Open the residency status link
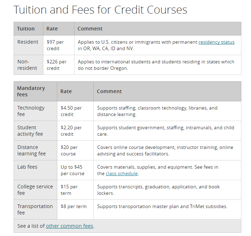The width and height of the screenshot is (251, 236). point(216,42)
